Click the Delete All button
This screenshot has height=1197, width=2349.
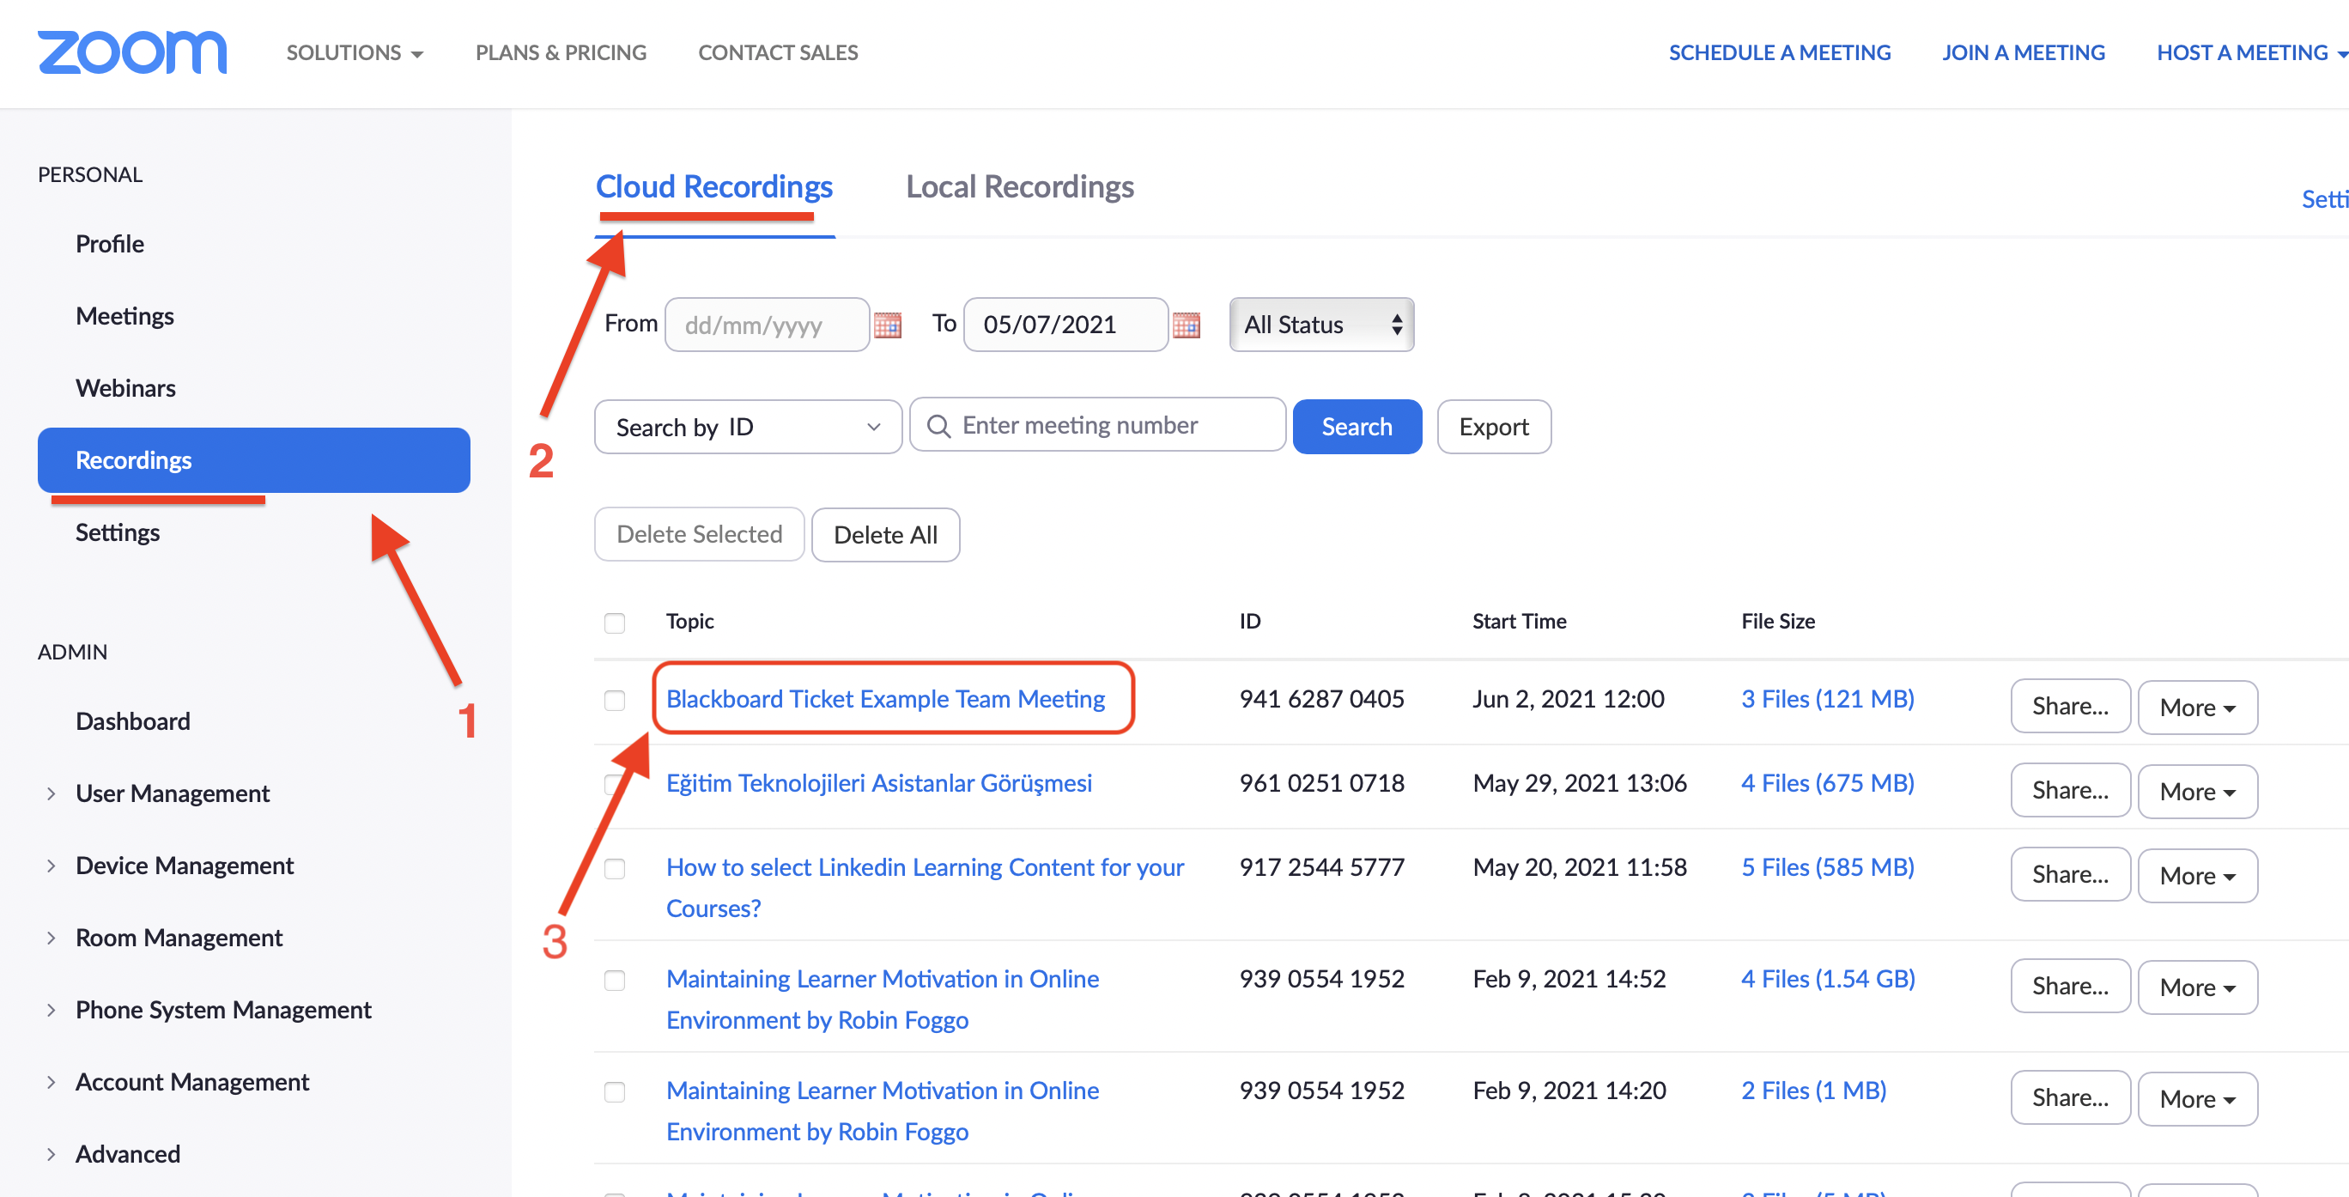pyautogui.click(x=885, y=534)
